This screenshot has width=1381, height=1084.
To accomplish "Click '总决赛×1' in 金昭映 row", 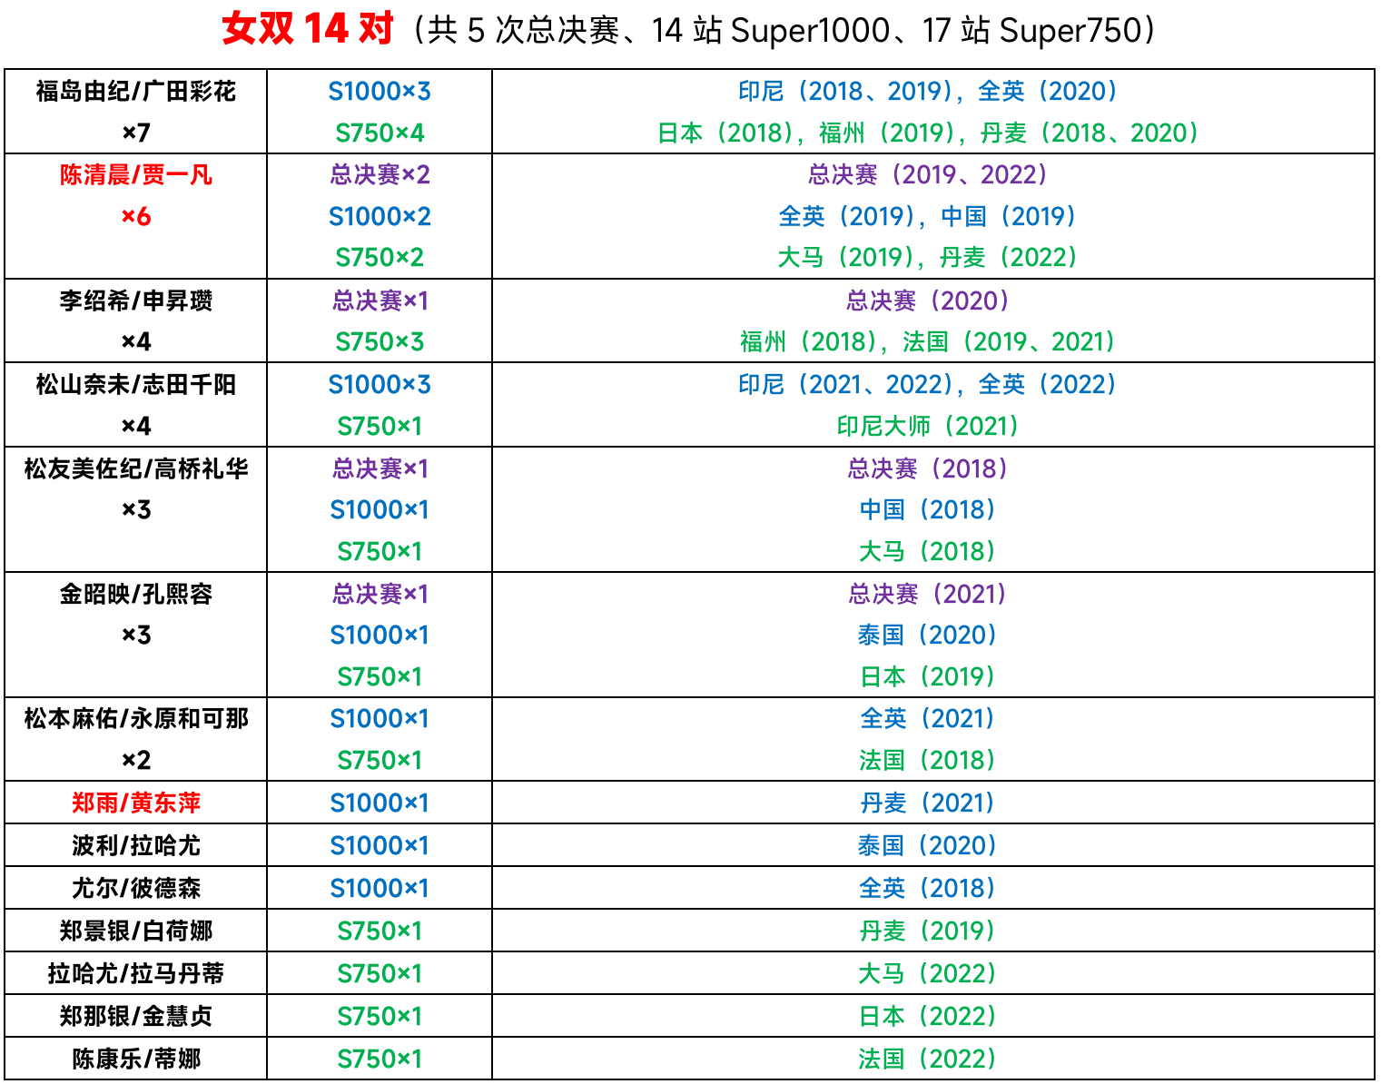I will pyautogui.click(x=380, y=594).
